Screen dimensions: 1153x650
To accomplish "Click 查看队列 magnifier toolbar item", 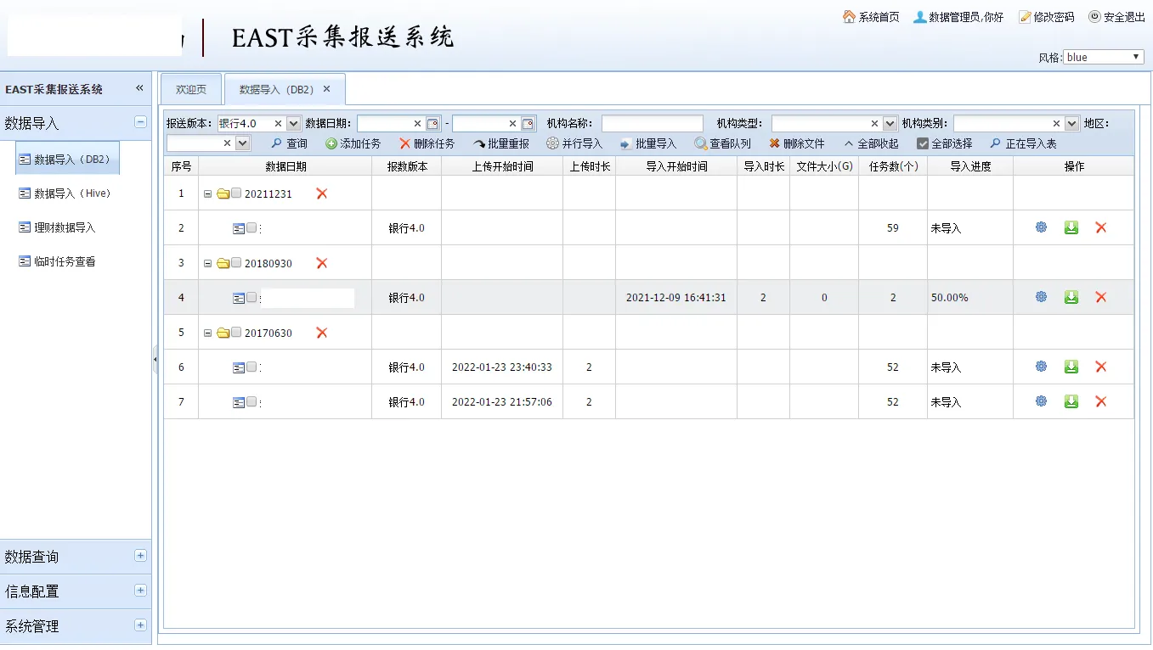I will [722, 143].
